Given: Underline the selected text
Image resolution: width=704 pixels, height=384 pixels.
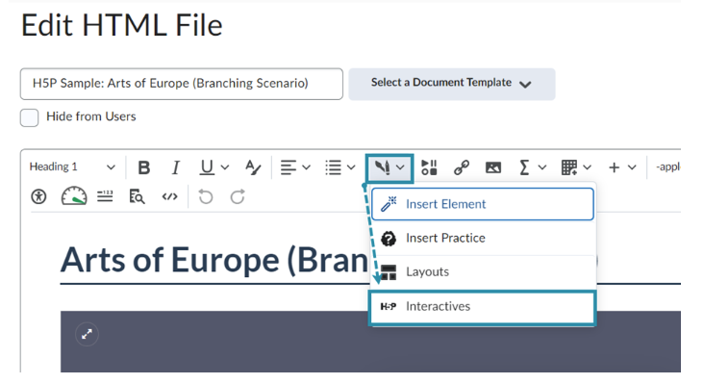Looking at the screenshot, I should [x=207, y=167].
